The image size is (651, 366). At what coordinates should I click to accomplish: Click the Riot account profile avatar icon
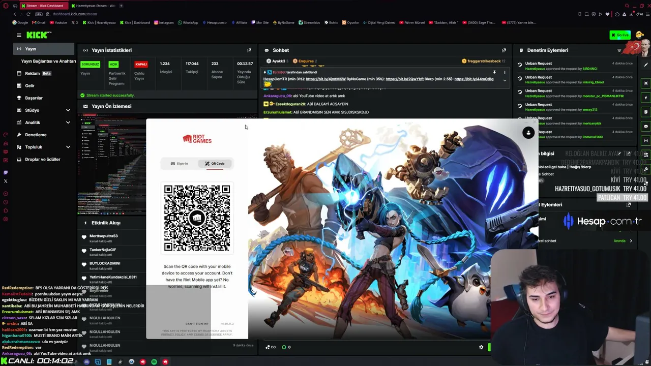(x=528, y=133)
